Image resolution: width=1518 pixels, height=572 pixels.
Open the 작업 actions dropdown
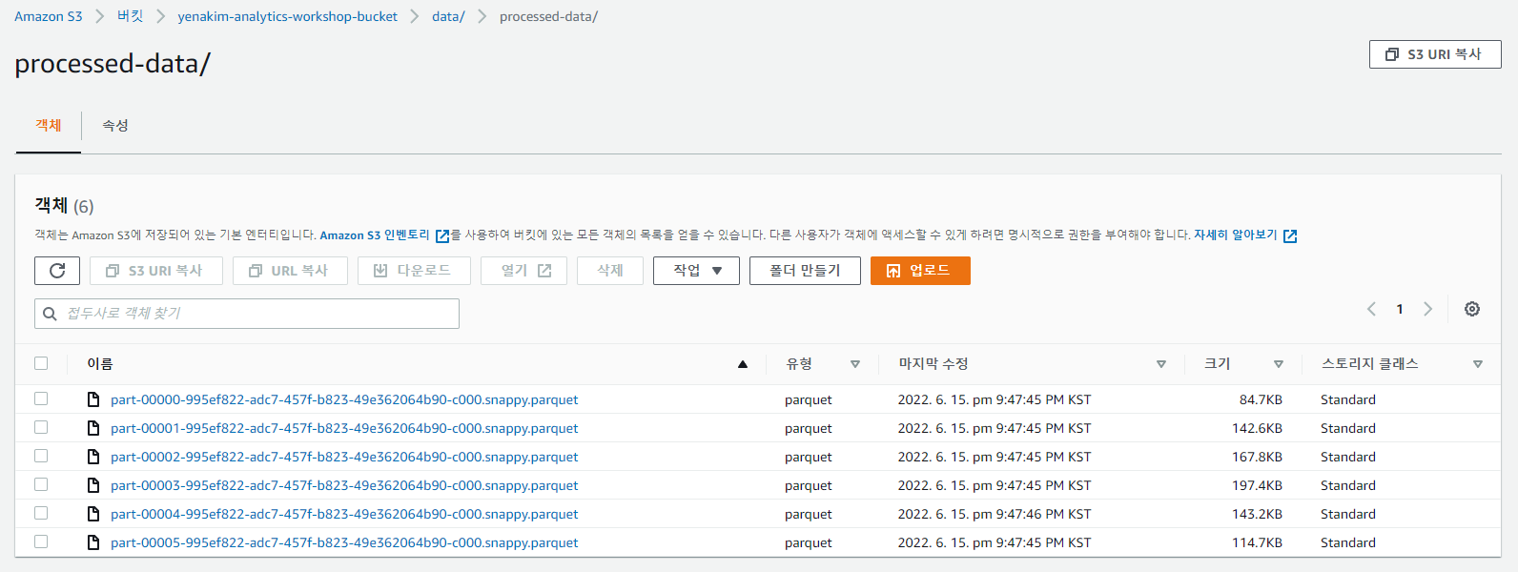pos(696,271)
